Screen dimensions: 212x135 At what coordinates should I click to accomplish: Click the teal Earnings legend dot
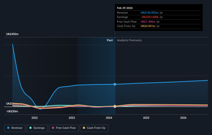30,128
